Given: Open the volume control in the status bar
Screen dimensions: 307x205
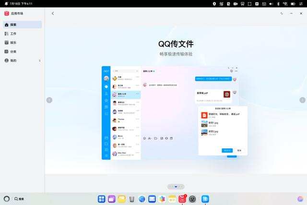Looking at the screenshot, I should click(x=271, y=4).
